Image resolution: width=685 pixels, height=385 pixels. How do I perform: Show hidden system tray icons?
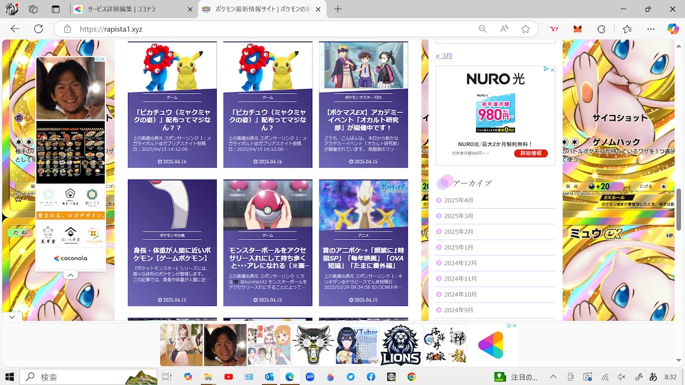point(554,377)
